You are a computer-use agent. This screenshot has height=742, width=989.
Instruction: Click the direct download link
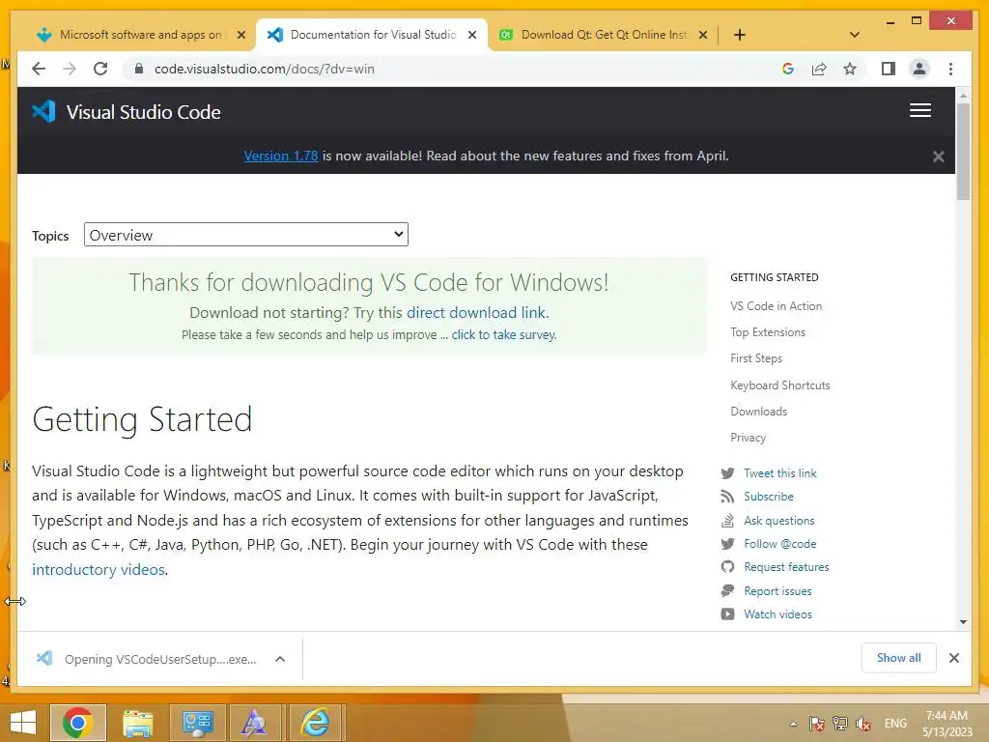pyautogui.click(x=476, y=312)
